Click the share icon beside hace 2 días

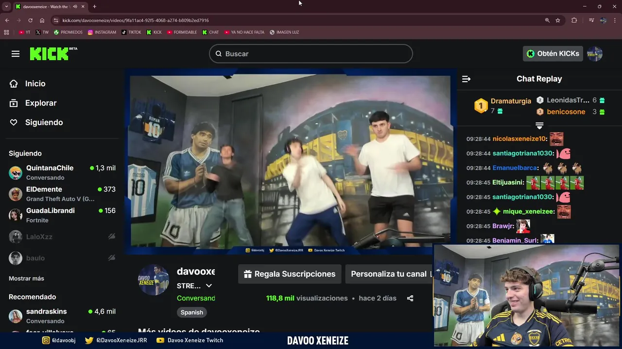click(x=410, y=298)
